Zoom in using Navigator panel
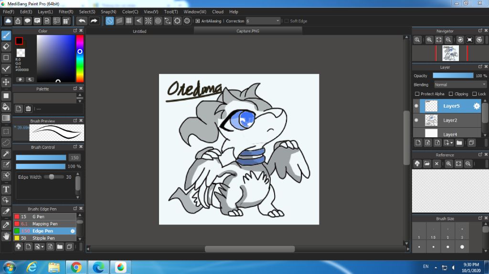Screen dimensions: 489x274 429,40
